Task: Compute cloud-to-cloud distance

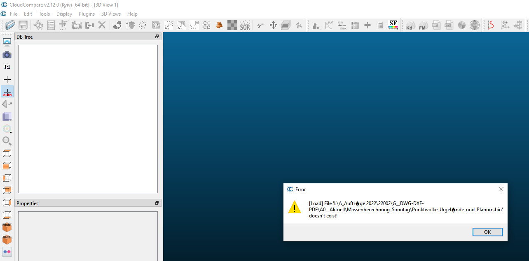Action: [x=206, y=25]
